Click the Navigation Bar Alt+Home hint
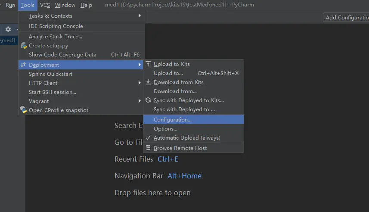Viewport: 369px width, 212px height. tap(158, 176)
